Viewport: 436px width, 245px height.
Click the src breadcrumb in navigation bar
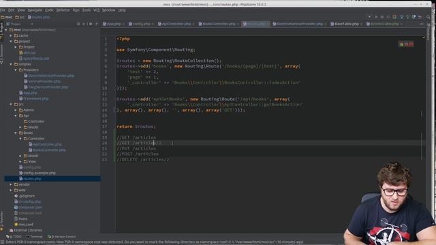tap(20, 17)
